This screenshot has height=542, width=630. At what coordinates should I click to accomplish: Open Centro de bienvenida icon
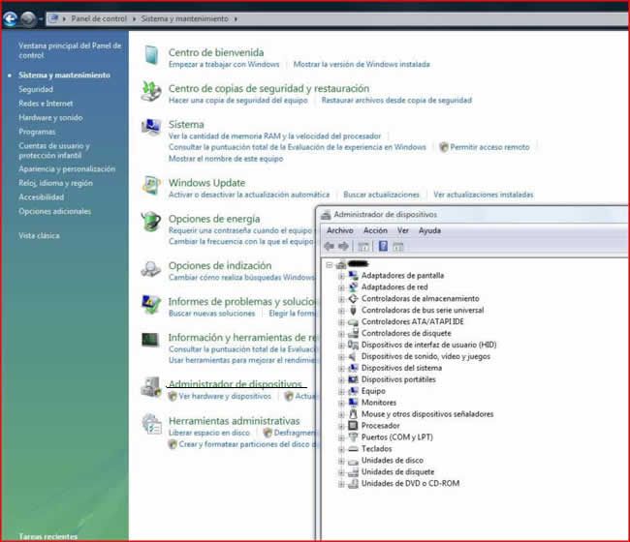(x=151, y=55)
